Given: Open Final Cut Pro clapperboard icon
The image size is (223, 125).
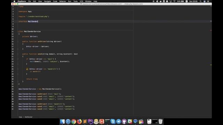Looking at the screenshot, I should click(141, 122).
